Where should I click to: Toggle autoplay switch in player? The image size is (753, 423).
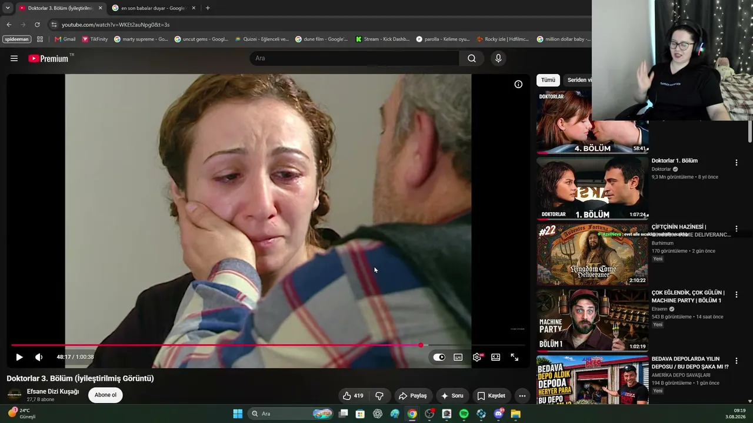point(439,357)
